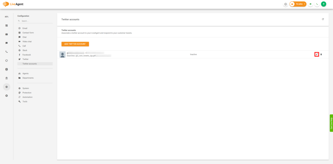Screen dimensions: 333x164
Task: Open the Calls phone icon in left sidebar
Action: click(x=7, y=52)
